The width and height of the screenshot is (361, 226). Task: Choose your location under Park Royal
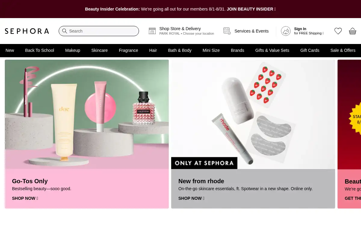[187, 33]
